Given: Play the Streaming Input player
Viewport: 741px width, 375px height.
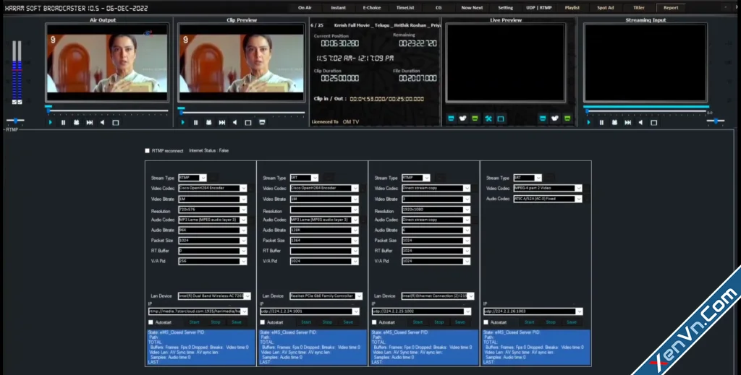Looking at the screenshot, I should tap(588, 123).
